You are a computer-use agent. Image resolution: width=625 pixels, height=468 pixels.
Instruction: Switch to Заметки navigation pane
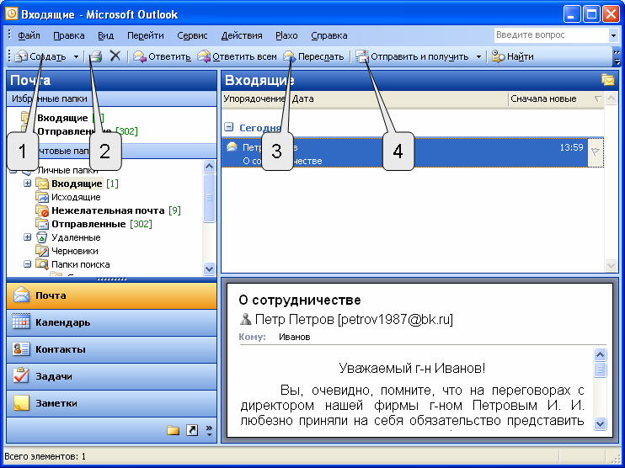point(111,403)
